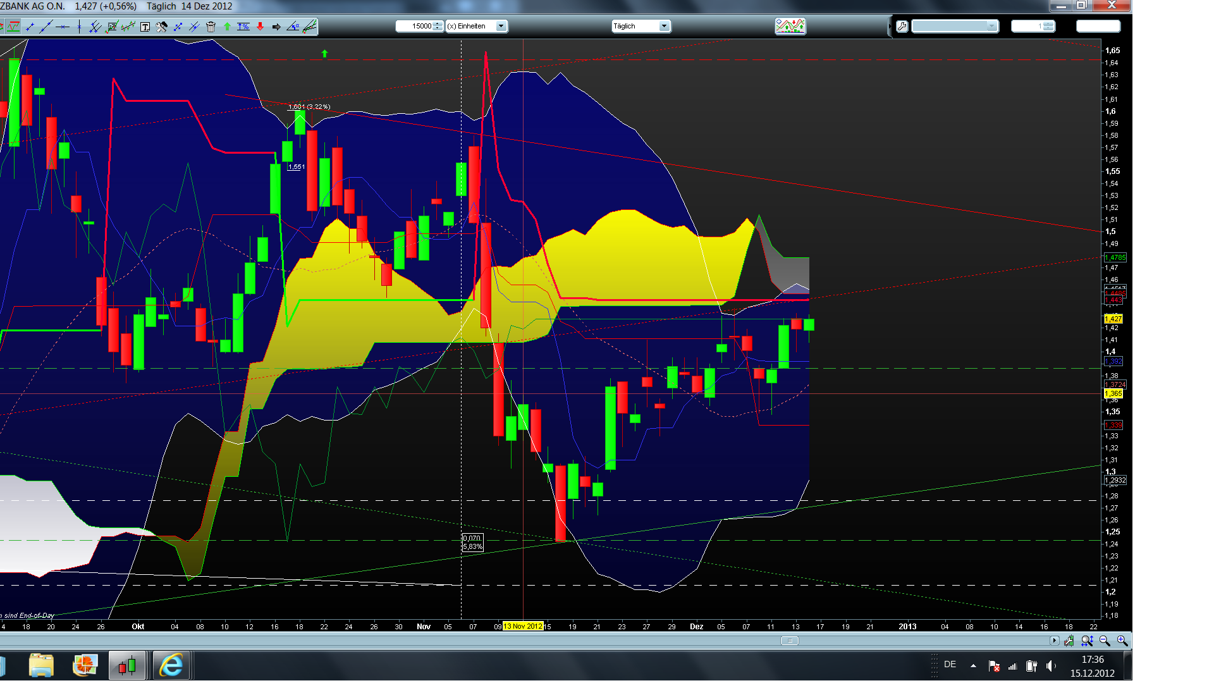Viewport: 1214px width, 683px height.
Task: Place a green up-arrow marker
Action: [x=227, y=27]
